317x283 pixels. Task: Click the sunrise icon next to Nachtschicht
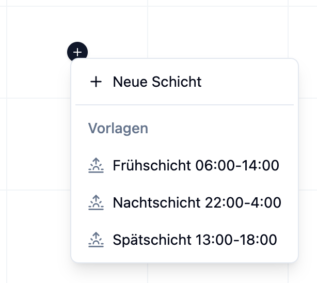[x=96, y=202]
